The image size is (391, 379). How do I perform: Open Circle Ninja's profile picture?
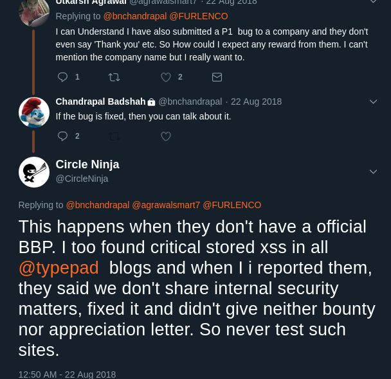[34, 172]
